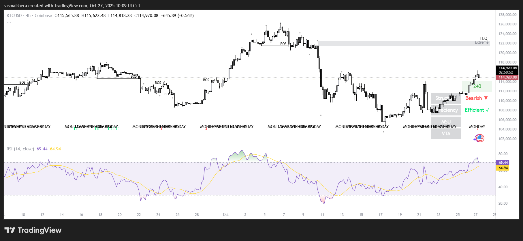Open the RSI (14, close) indicator legend
The height and width of the screenshot is (241, 523).
20,149
